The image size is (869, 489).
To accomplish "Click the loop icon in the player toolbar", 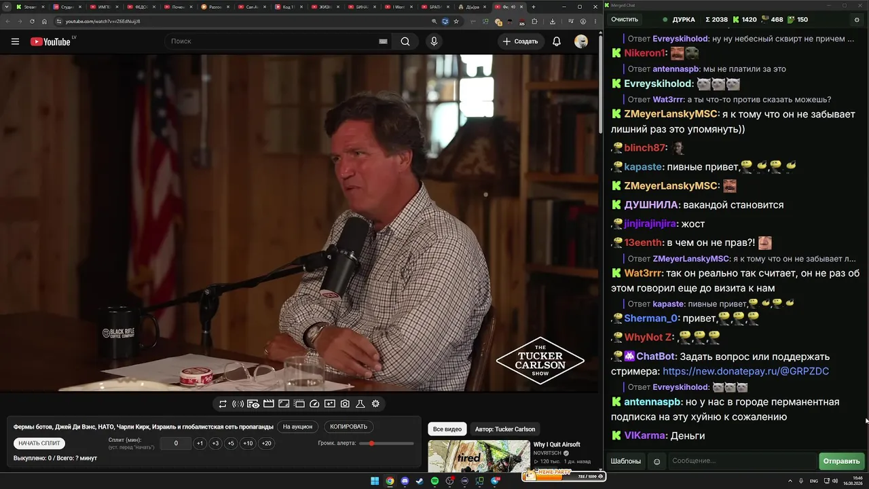I will click(223, 404).
